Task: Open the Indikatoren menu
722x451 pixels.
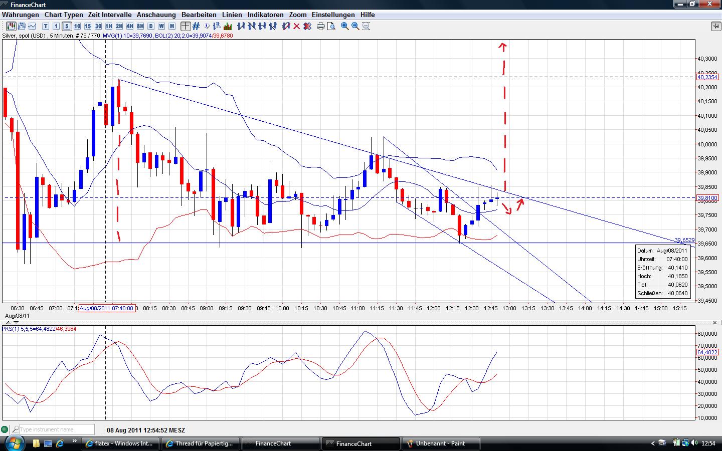Action: (x=266, y=15)
